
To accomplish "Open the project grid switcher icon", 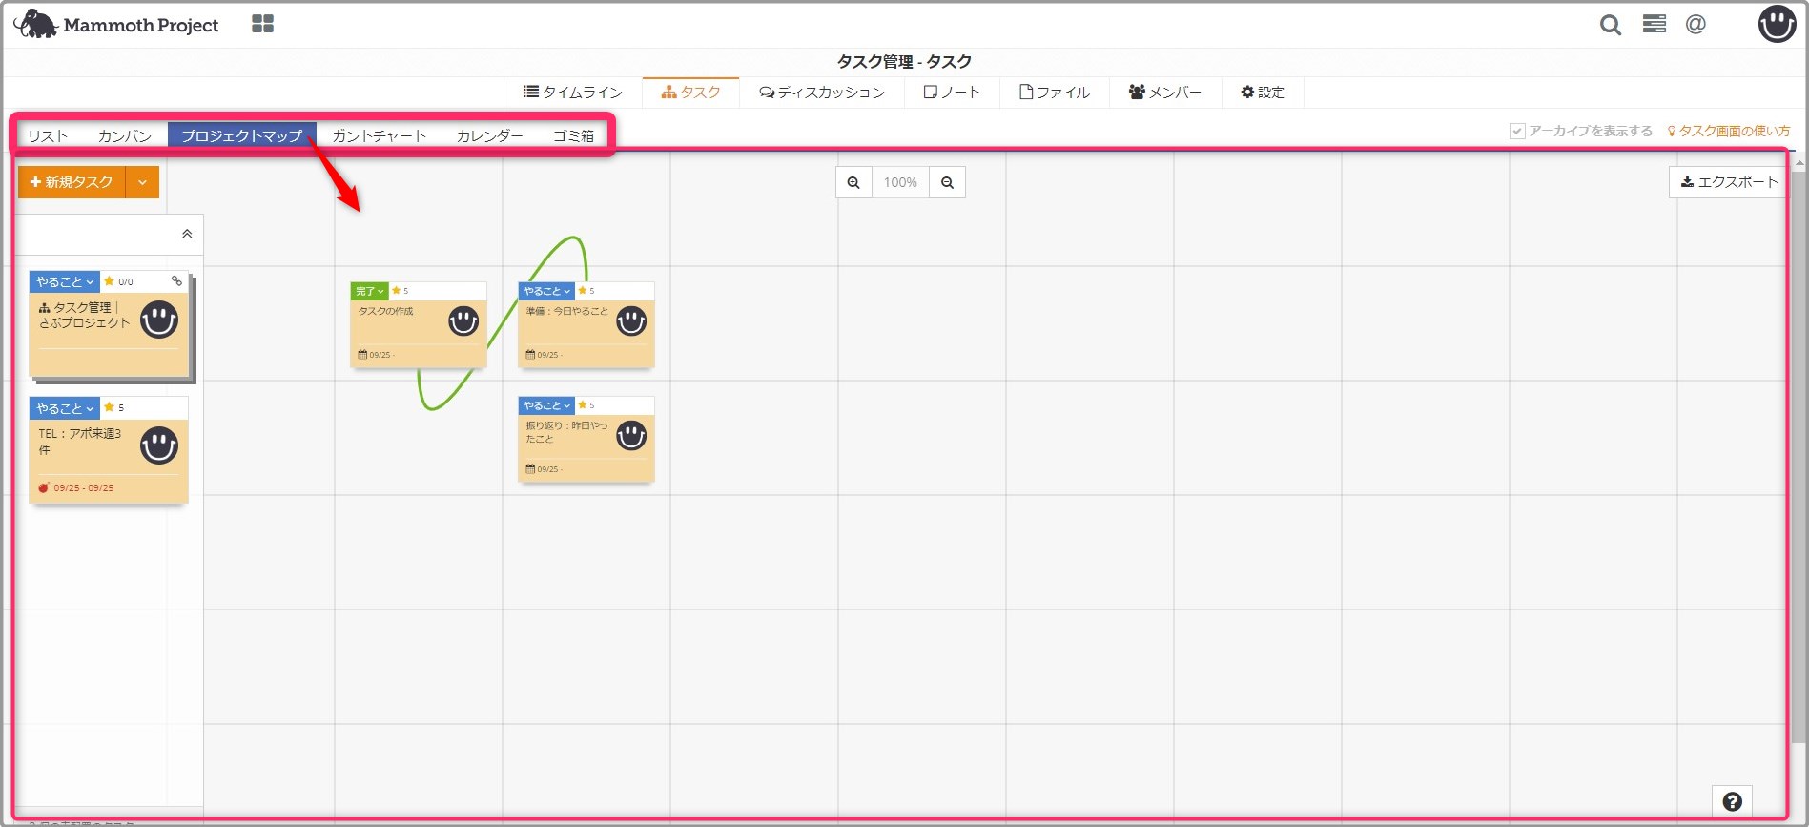I will 262,24.
